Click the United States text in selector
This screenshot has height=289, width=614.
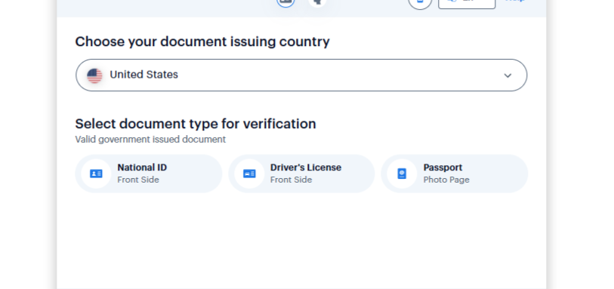(x=143, y=75)
